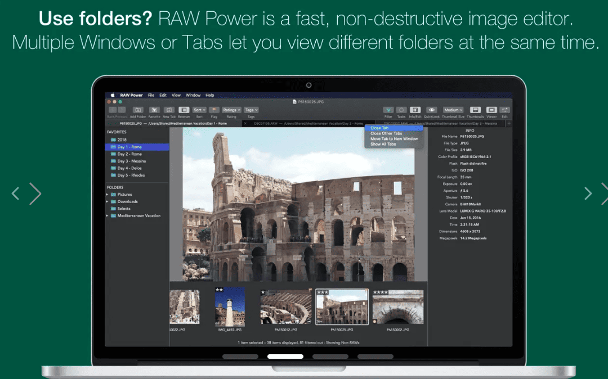The width and height of the screenshot is (608, 379).
Task: Expand the Mediterranean Vacation disclosure triangle
Action: pos(108,216)
